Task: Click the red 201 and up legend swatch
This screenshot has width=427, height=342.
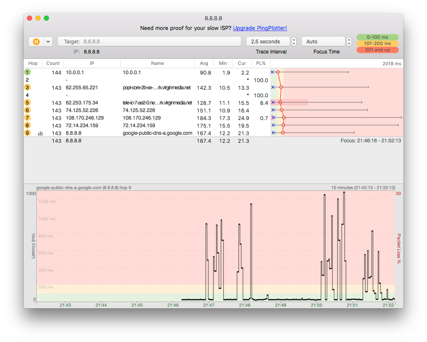Action: point(378,50)
